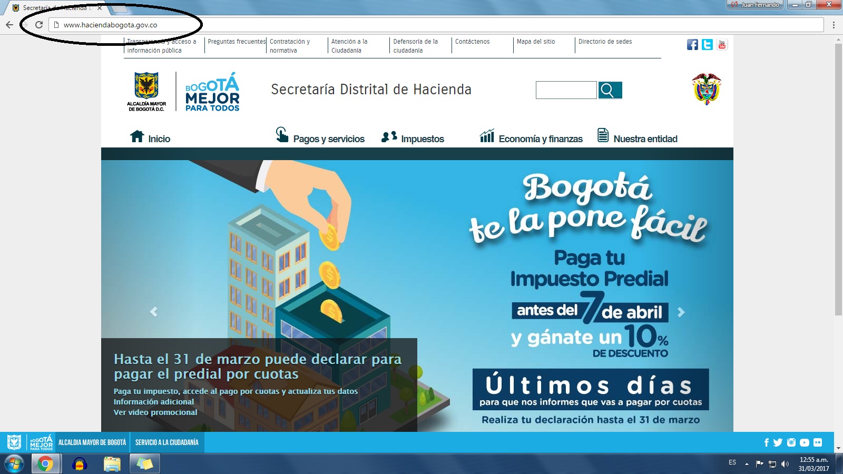The width and height of the screenshot is (843, 474).
Task: Select the Secretaría de Hacienda browser tab
Action: tap(55, 8)
